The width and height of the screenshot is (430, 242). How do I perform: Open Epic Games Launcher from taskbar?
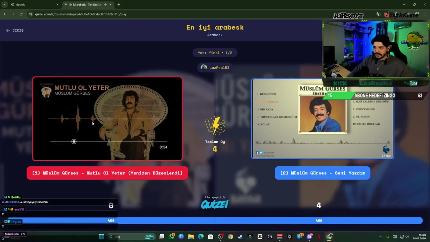(289, 237)
